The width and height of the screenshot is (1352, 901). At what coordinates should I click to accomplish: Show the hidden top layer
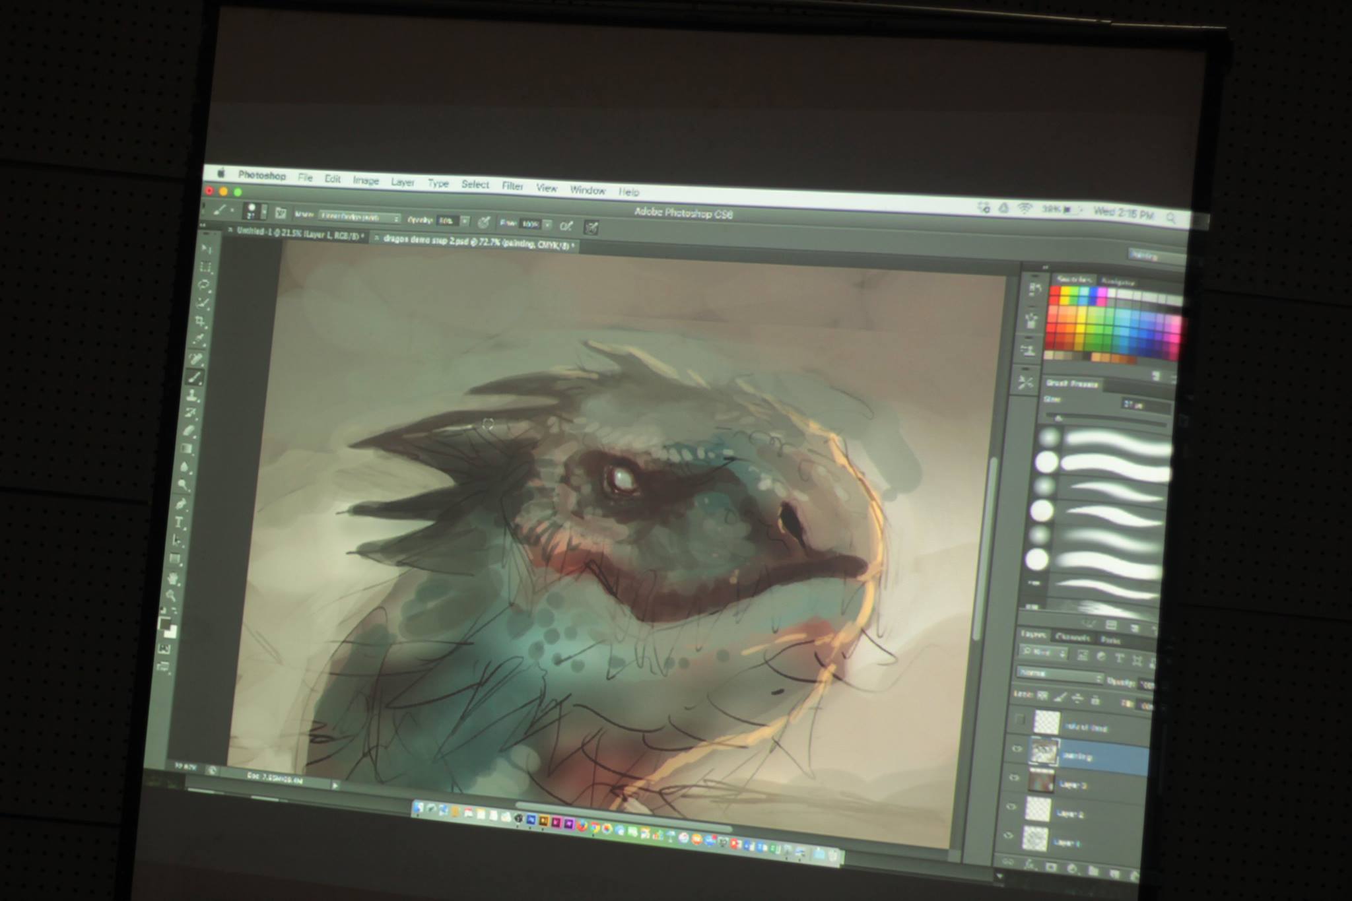1020,719
